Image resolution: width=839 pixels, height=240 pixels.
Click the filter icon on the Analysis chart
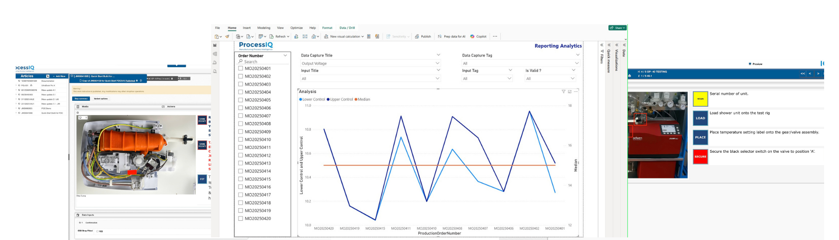563,92
